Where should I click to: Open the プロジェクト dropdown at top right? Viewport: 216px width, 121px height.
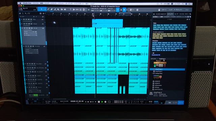coord(178,10)
